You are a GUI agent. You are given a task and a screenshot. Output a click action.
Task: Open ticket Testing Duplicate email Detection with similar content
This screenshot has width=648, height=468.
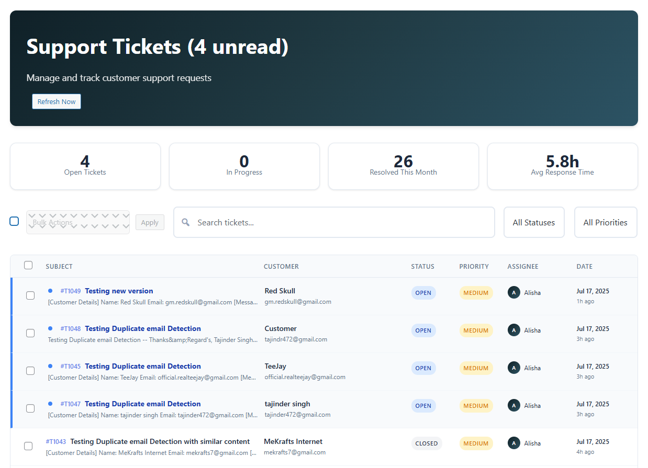point(160,441)
